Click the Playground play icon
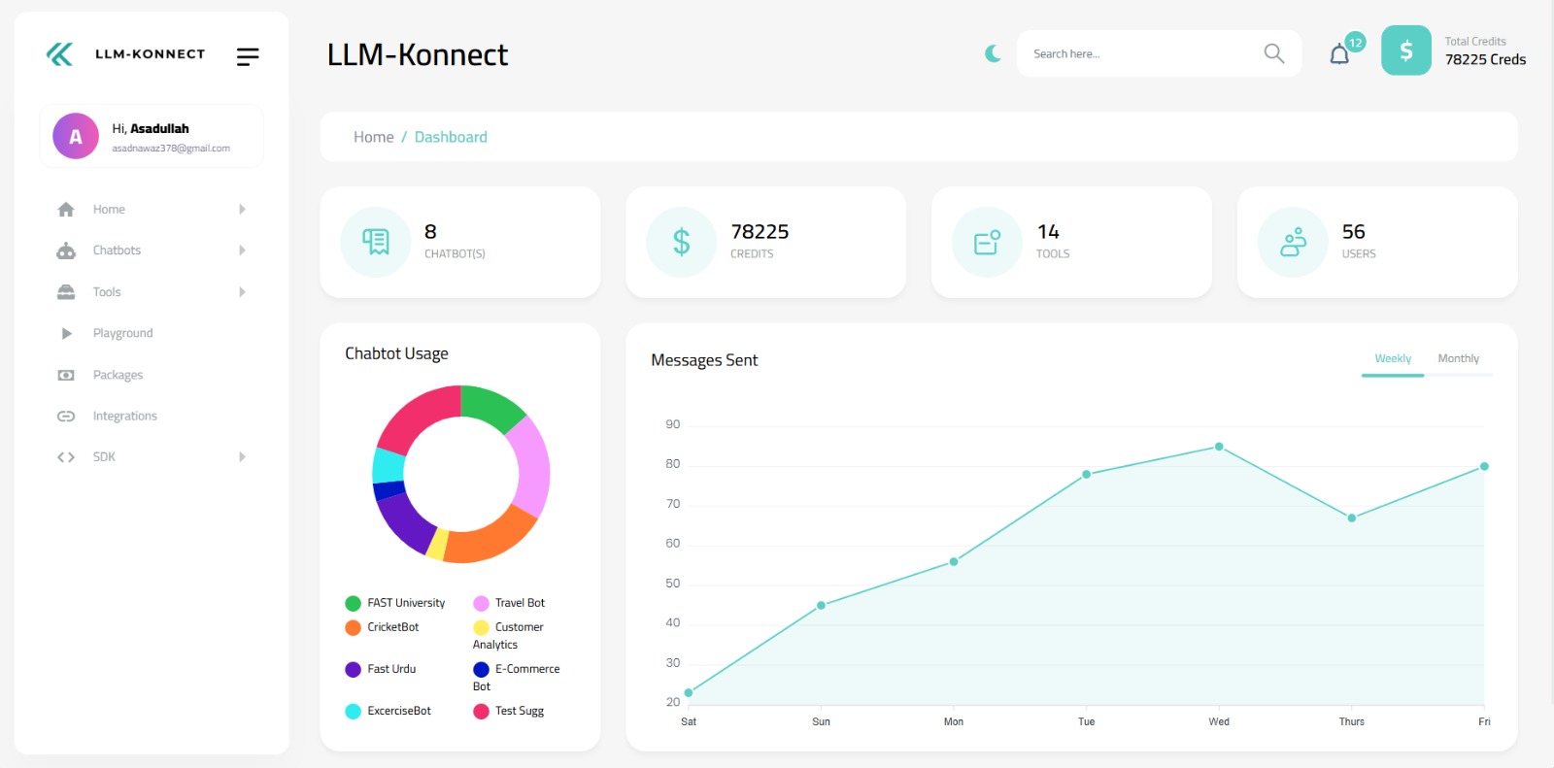This screenshot has height=768, width=1554. coord(66,333)
